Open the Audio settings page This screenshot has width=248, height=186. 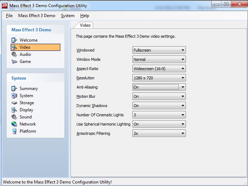click(x=25, y=54)
